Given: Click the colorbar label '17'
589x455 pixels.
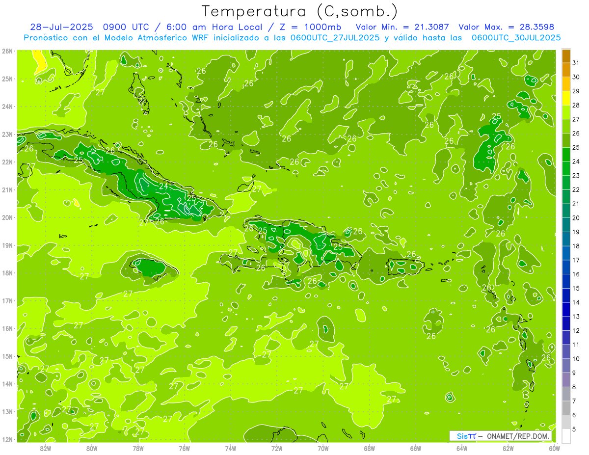Looking at the screenshot, I should [576, 260].
